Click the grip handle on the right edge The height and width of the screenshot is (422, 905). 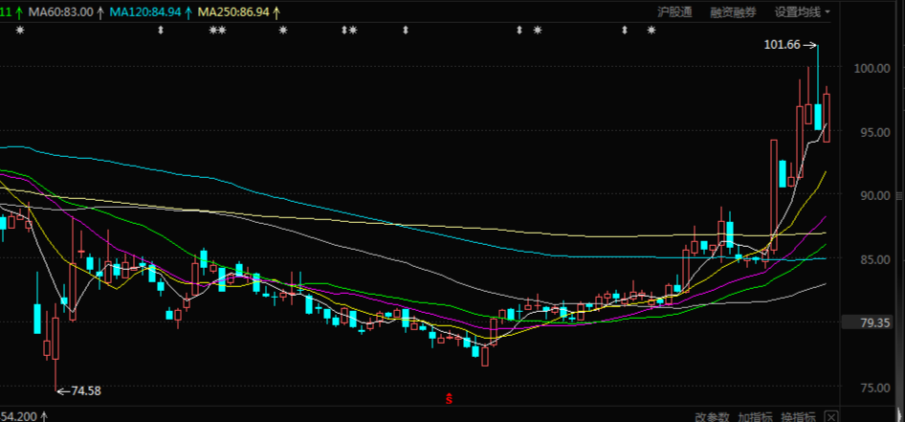tap(899, 196)
